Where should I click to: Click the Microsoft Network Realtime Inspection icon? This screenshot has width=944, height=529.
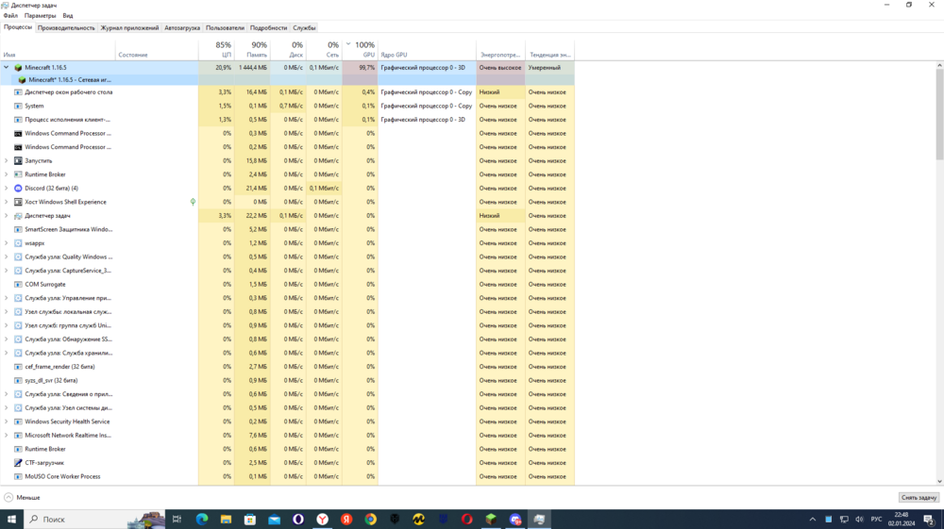point(18,436)
